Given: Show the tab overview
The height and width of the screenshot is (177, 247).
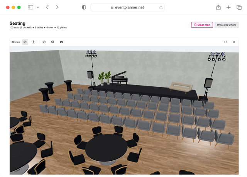Looking at the screenshot, I should click(239, 7).
